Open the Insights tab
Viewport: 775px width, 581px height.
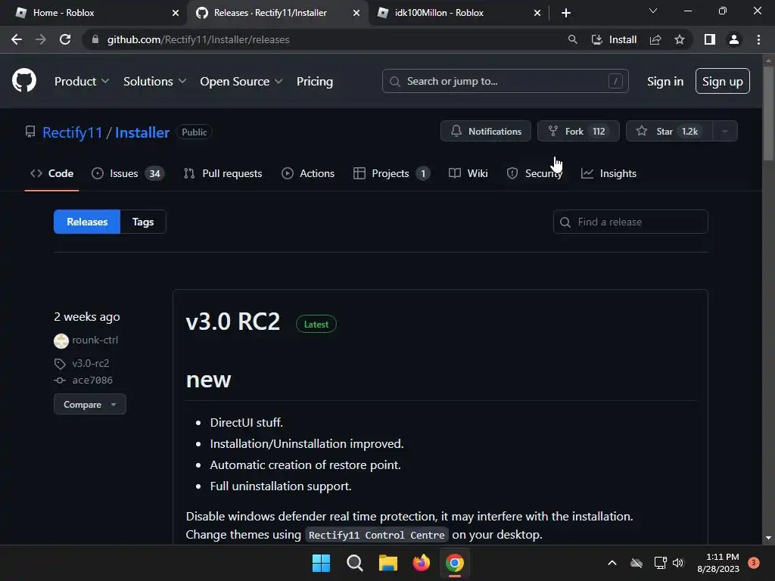click(x=609, y=173)
